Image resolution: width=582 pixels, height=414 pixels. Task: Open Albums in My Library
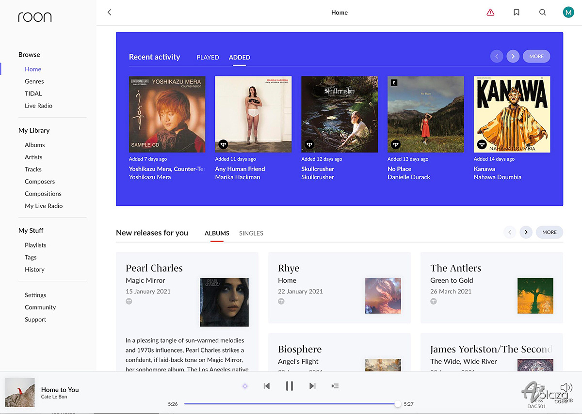click(35, 145)
